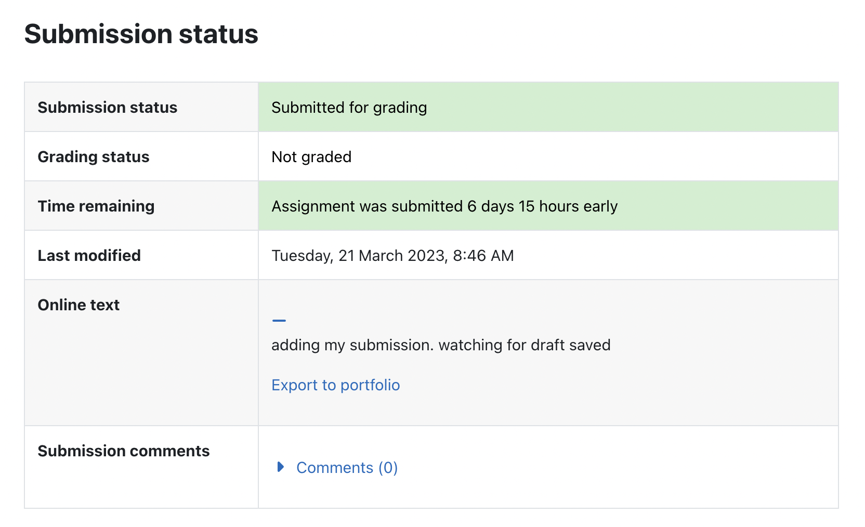Expand the Comments (0) disclosure triangle
865x527 pixels.
click(x=281, y=467)
